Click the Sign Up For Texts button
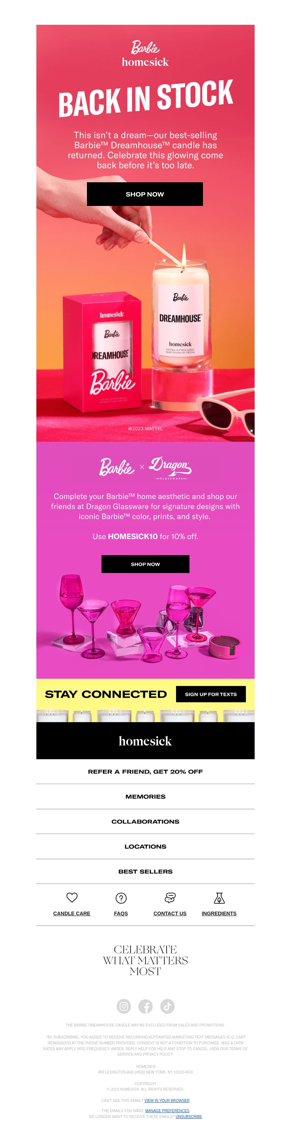 point(211,694)
